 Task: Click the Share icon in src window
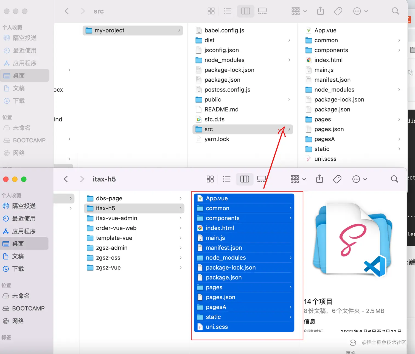(x=320, y=11)
